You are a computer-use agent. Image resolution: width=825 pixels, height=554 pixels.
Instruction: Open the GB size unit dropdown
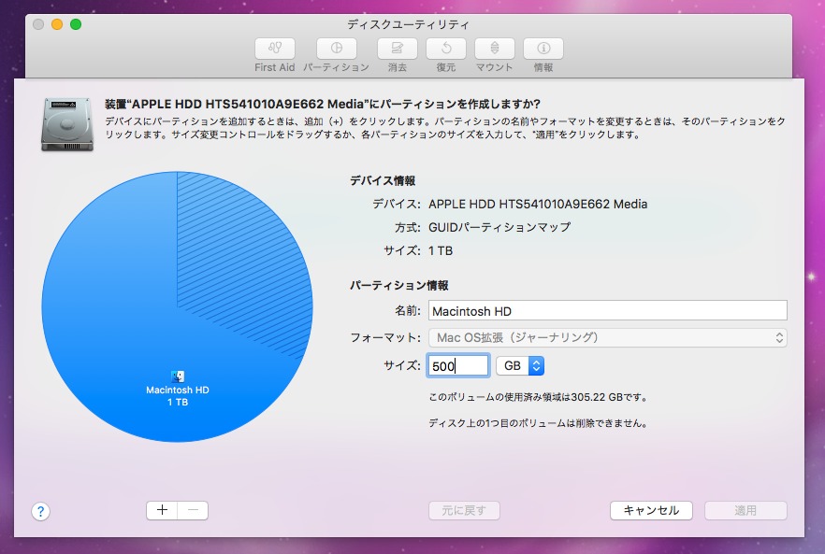(x=520, y=365)
